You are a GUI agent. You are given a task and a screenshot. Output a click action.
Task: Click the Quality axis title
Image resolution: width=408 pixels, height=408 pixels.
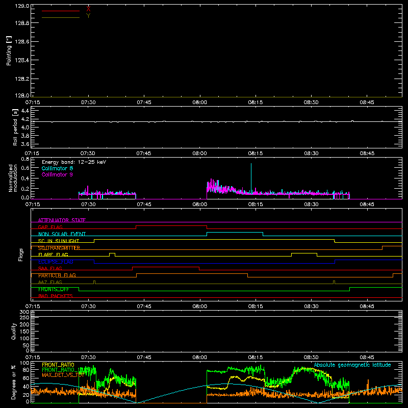[14, 331]
